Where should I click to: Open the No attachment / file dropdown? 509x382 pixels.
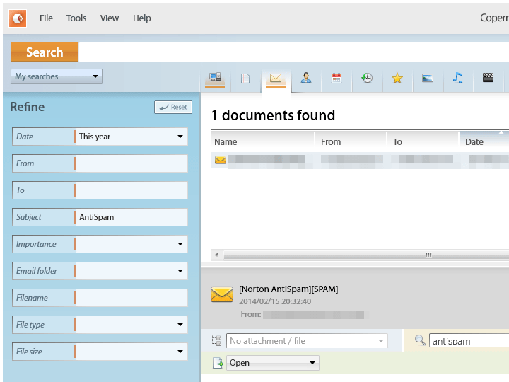click(x=307, y=341)
